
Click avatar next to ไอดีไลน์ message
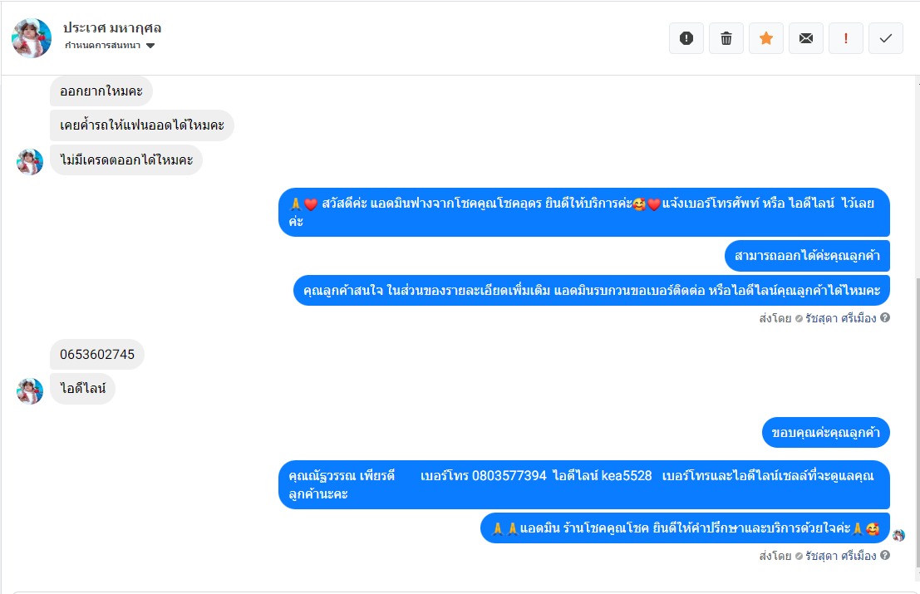click(30, 391)
